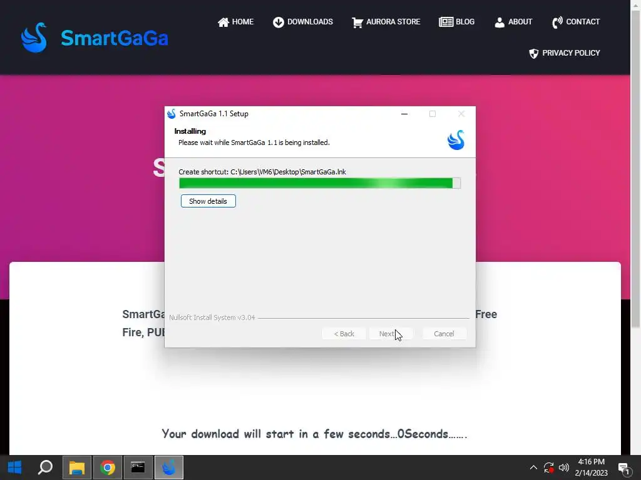Viewport: 641px width, 480px height.
Task: Click the Back button in installer
Action: pyautogui.click(x=344, y=334)
